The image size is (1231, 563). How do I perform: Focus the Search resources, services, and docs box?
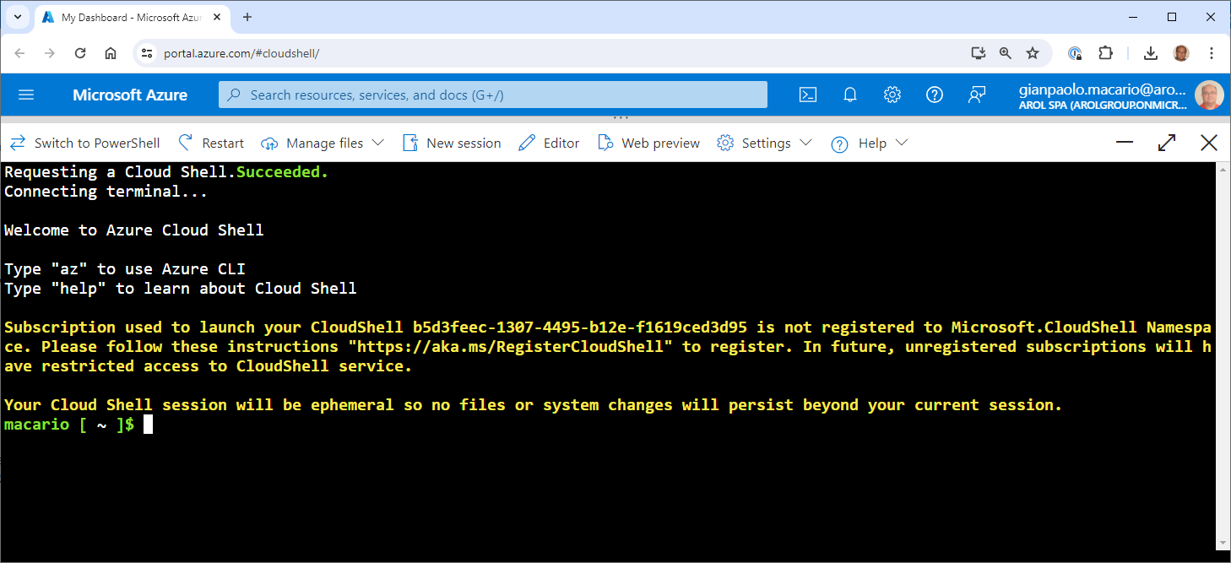[x=493, y=95]
